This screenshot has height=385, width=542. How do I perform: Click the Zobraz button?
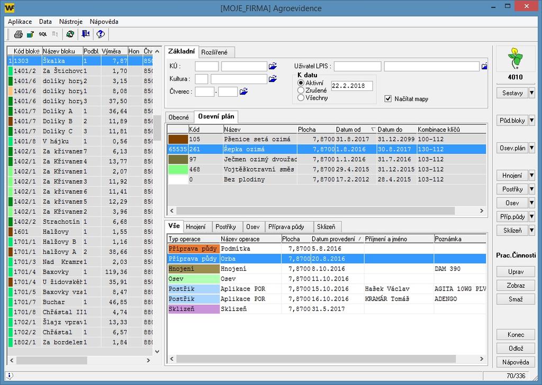[516, 285]
